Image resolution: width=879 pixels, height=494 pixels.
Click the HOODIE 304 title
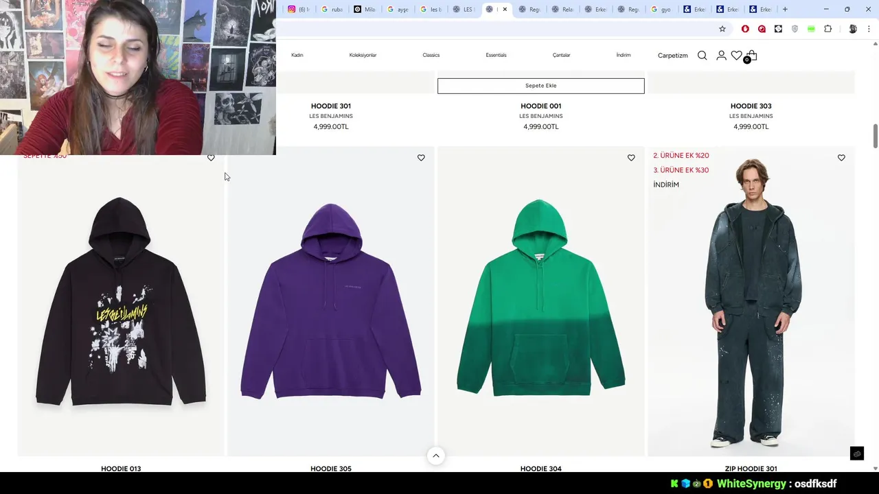pos(541,469)
